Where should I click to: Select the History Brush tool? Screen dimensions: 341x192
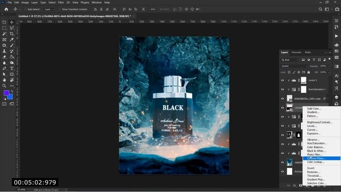pyautogui.click(x=12, y=51)
